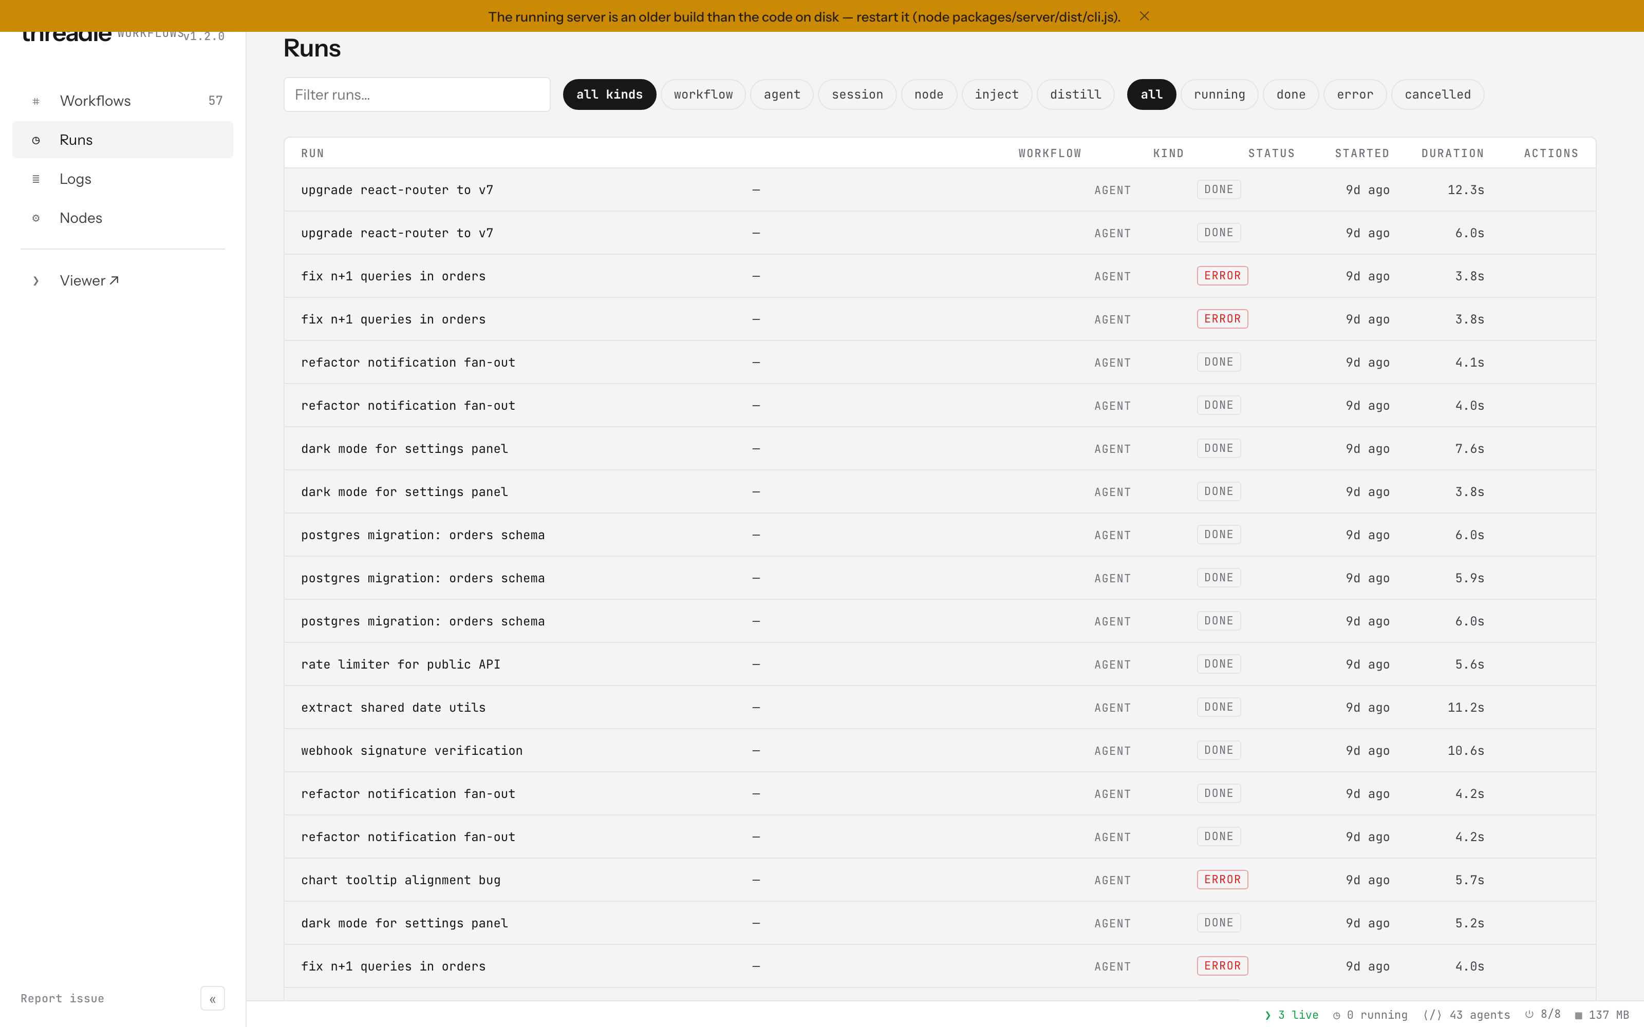Dismiss the older build warning banner
This screenshot has height=1027, width=1644.
point(1144,16)
